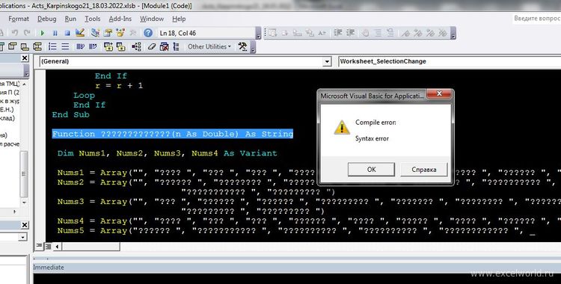561x284 pixels.
Task: Click the Redo arrow icon
Action: click(x=27, y=33)
